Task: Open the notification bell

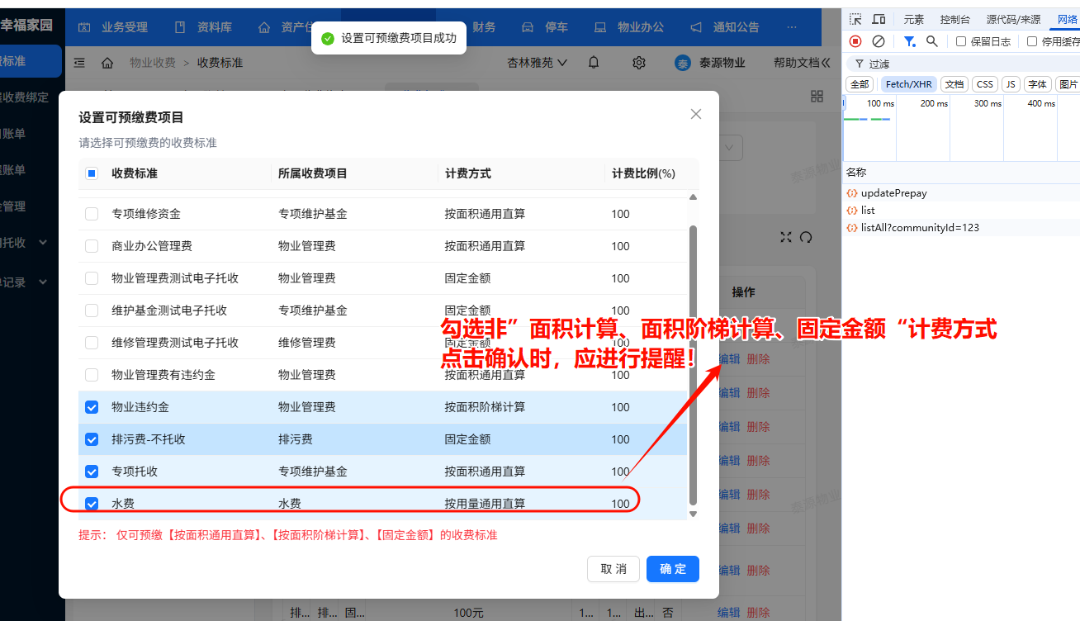Action: coord(593,62)
